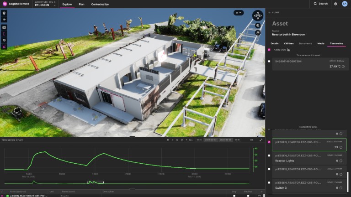This screenshot has width=351, height=197.
Task: Click the circle icon next to value 23
Action: [x=341, y=147]
